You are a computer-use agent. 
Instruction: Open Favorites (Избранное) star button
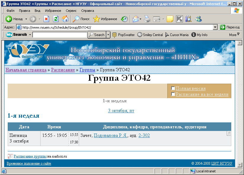(x=105, y=19)
